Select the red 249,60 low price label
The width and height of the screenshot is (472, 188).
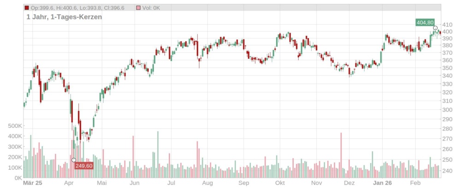(x=84, y=166)
